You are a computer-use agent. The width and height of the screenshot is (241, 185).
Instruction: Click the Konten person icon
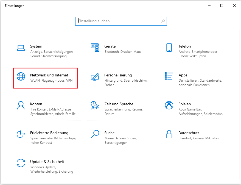point(21,105)
